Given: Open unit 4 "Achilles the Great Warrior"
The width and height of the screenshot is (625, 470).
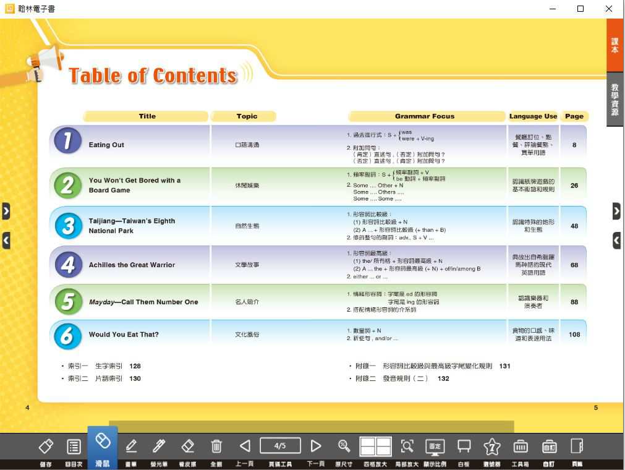Looking at the screenshot, I should click(x=132, y=265).
